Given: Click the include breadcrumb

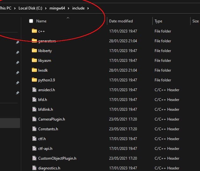Looking at the screenshot, I should (78, 8).
